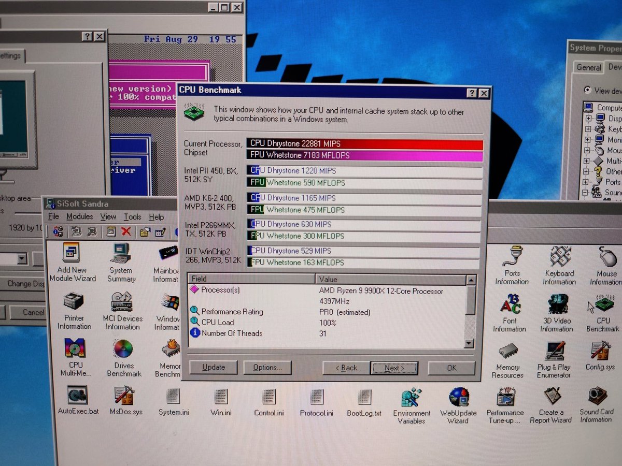The height and width of the screenshot is (466, 622).
Task: Open the Performance Tune-up wizard icon
Action: pos(505,406)
